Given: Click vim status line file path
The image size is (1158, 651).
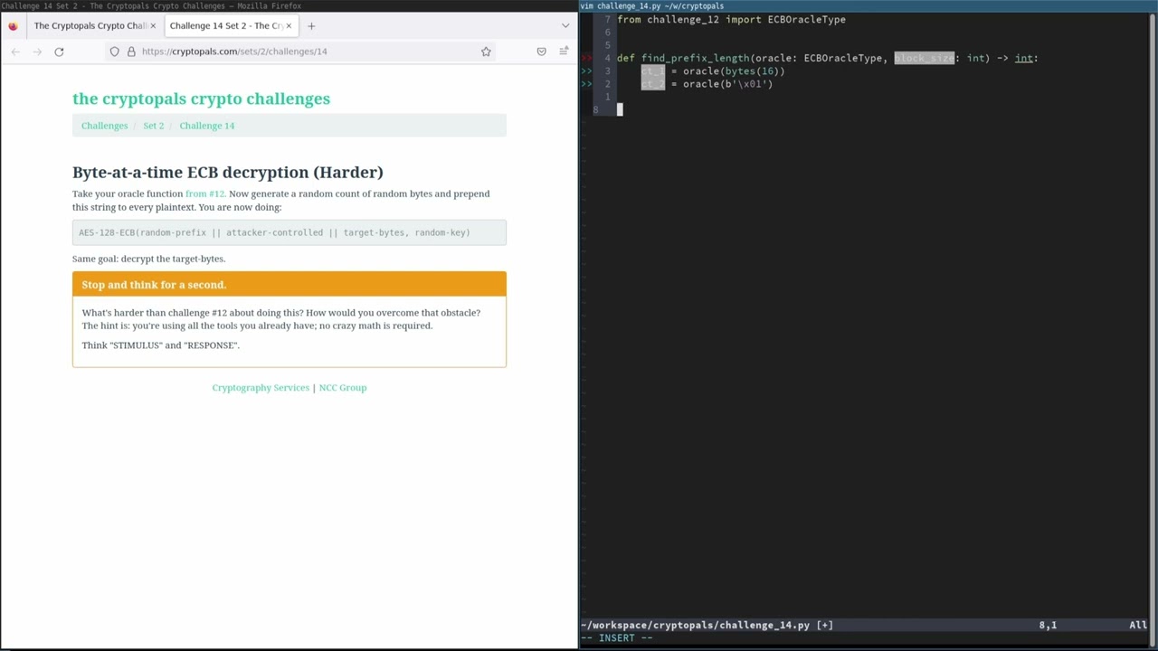Looking at the screenshot, I should click(695, 625).
